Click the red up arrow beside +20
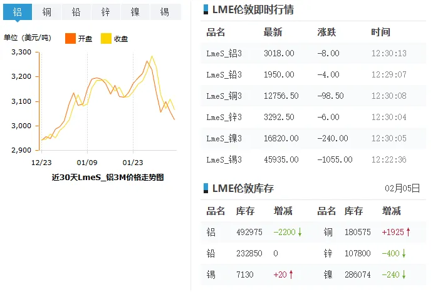Viewport: 433px width, 292px height. pyautogui.click(x=291, y=274)
